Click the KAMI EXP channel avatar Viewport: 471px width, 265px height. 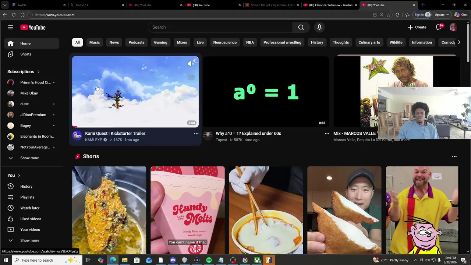point(77,136)
